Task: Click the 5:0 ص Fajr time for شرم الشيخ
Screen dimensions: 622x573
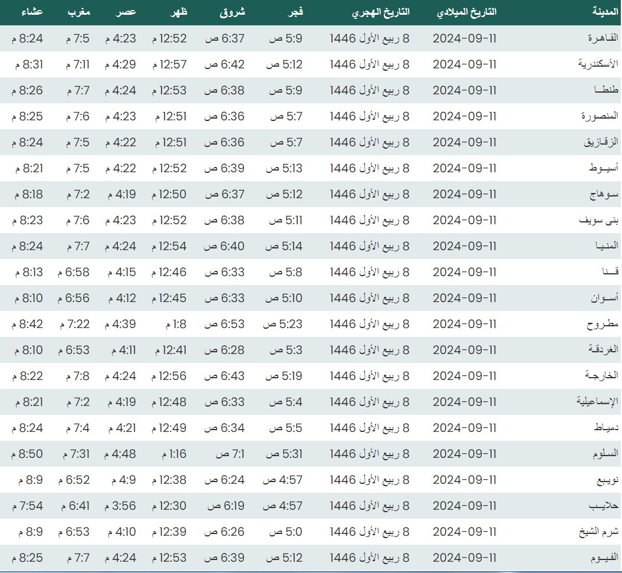Action: point(285,532)
